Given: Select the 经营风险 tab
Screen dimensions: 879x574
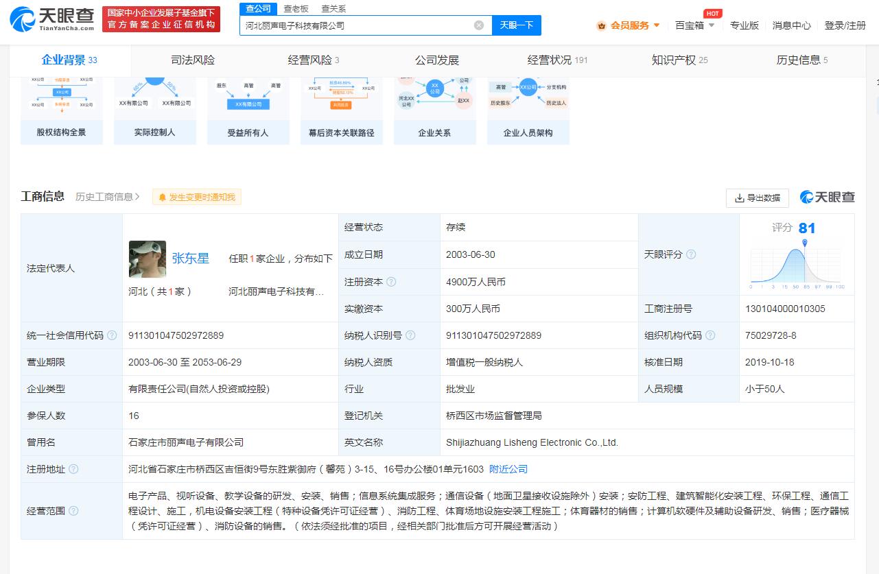Looking at the screenshot, I should point(314,60).
